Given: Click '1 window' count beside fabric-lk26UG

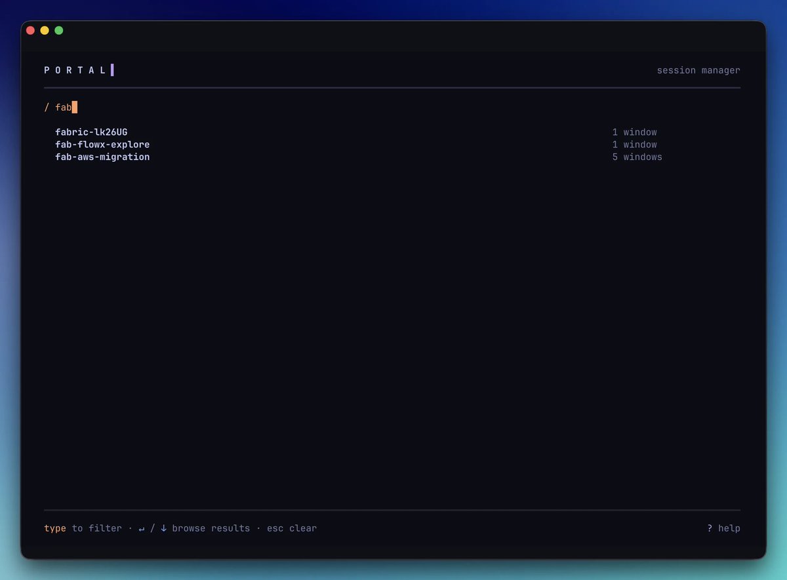Looking at the screenshot, I should click(x=635, y=132).
